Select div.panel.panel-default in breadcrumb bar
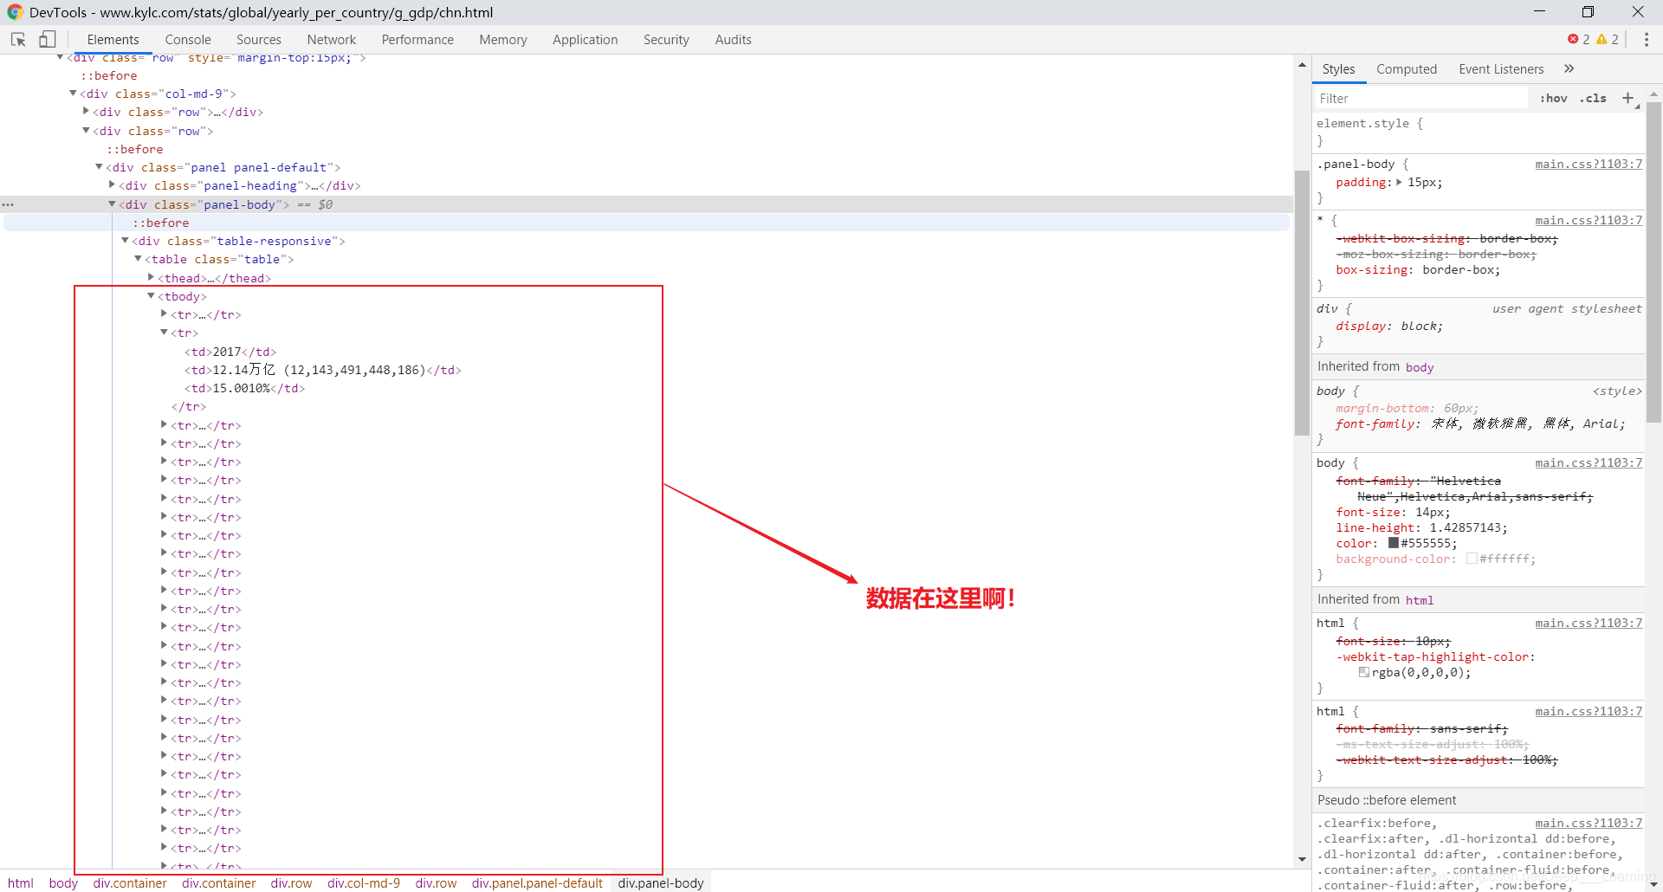 click(x=537, y=883)
